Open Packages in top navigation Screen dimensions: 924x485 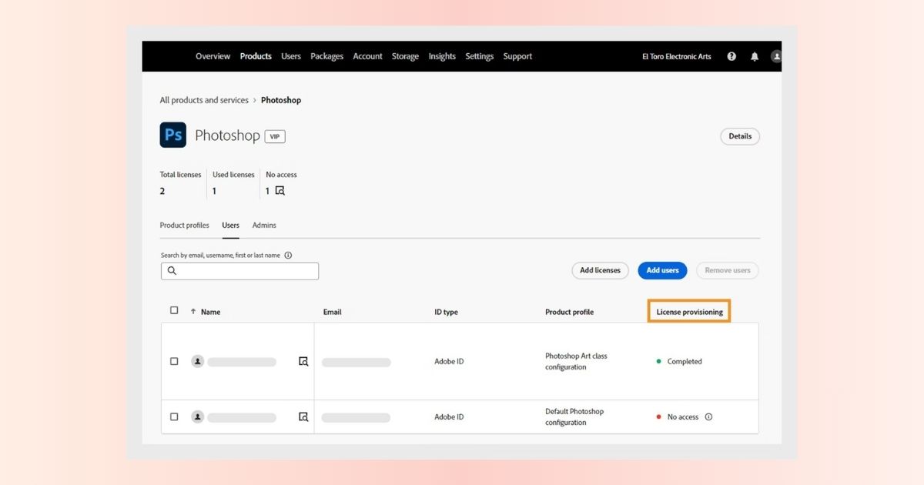click(x=327, y=56)
